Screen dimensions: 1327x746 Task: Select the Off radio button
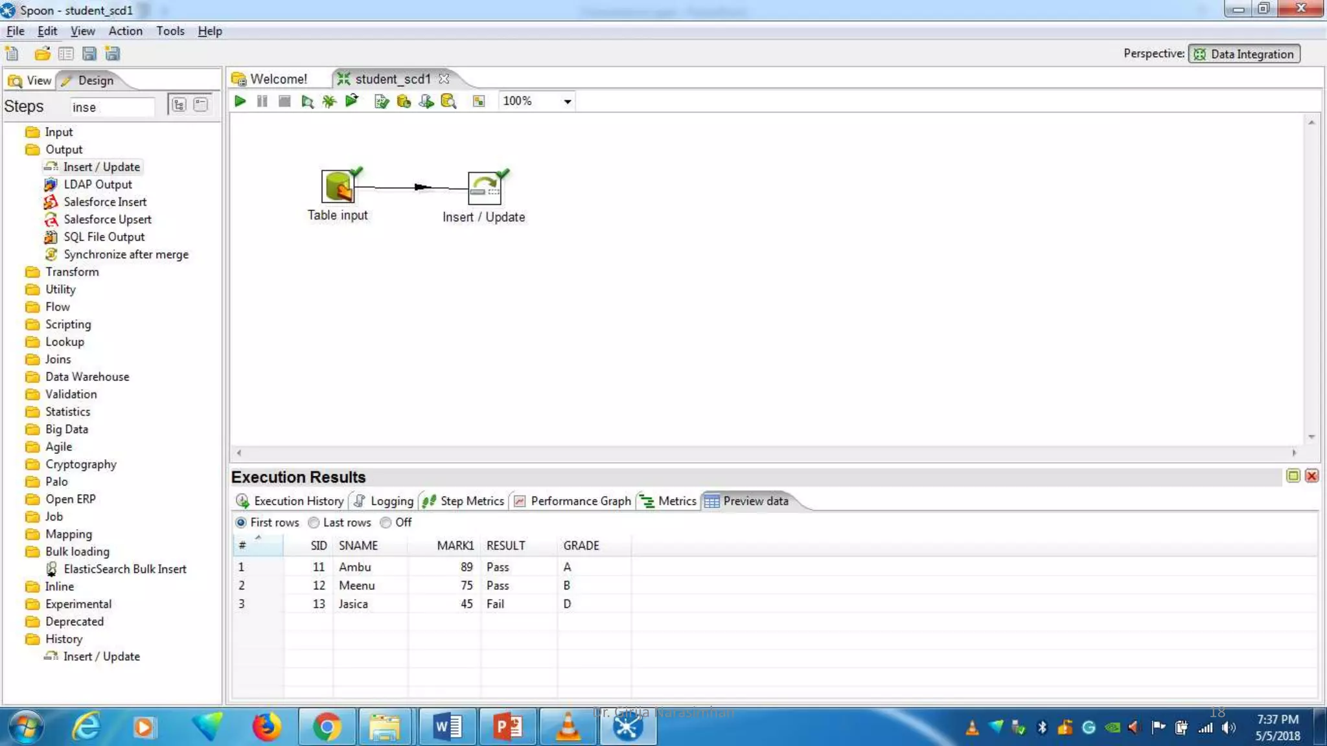pyautogui.click(x=386, y=523)
